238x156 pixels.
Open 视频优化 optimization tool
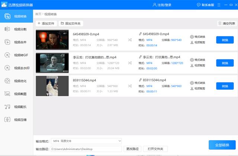(x=16, y=81)
